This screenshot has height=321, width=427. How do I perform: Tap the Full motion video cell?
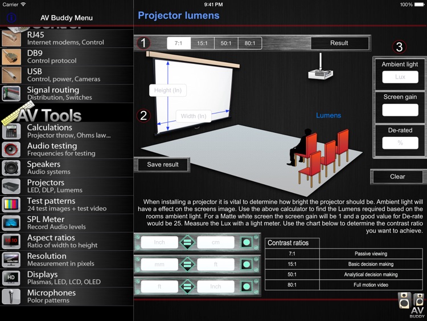(371, 285)
